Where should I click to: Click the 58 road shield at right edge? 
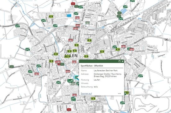(x=166, y=40)
